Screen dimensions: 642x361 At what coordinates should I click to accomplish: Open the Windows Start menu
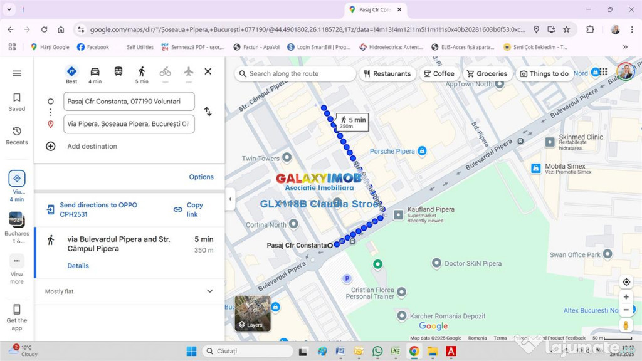pos(191,351)
